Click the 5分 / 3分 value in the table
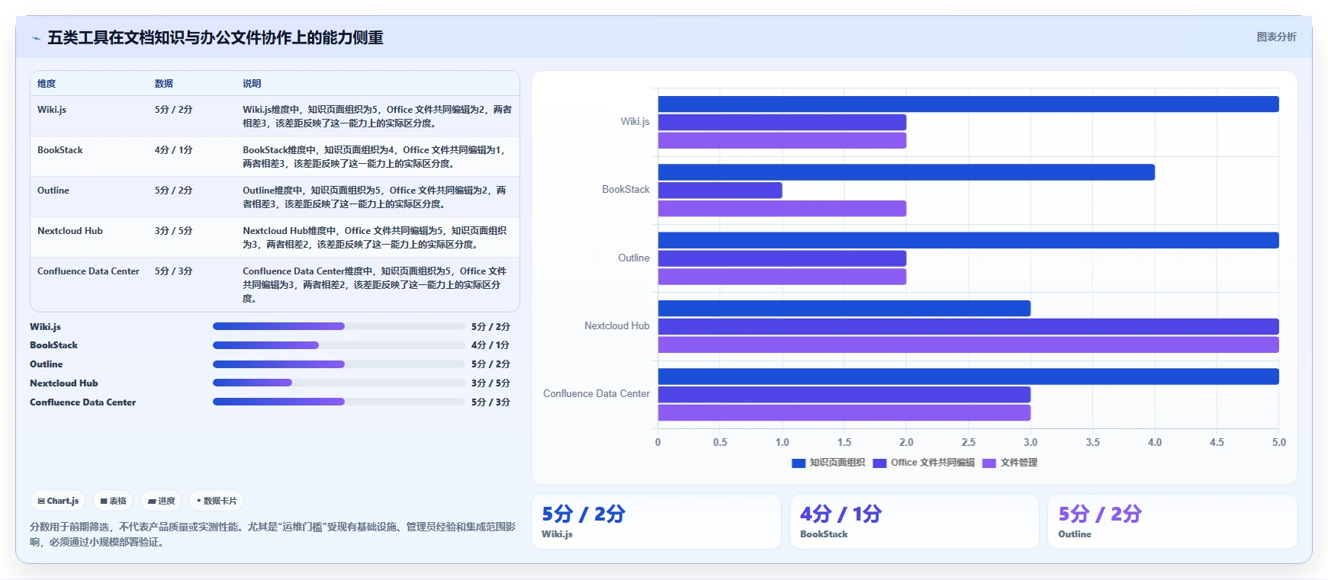The width and height of the screenshot is (1328, 580). click(x=174, y=271)
